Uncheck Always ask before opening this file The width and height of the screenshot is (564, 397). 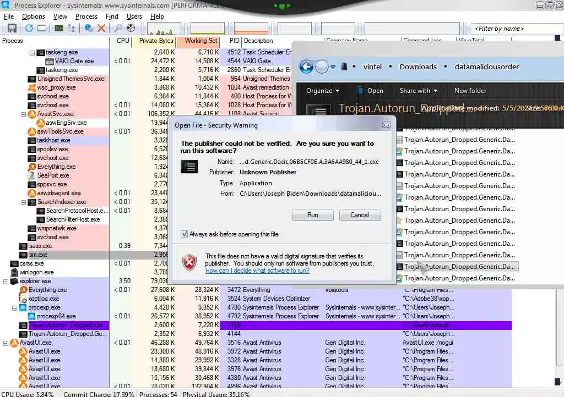(x=184, y=234)
